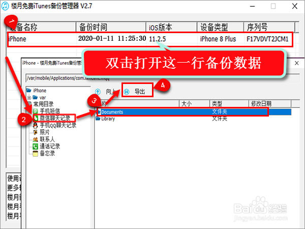Click the notes (备忘录) icon

point(35,154)
